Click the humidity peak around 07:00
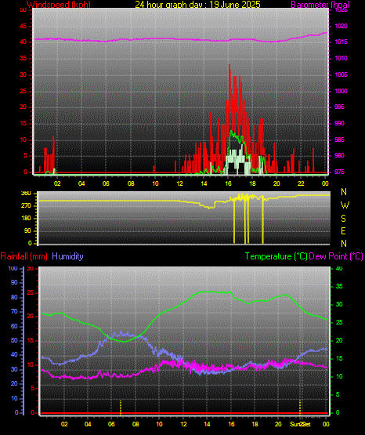 click(121, 332)
